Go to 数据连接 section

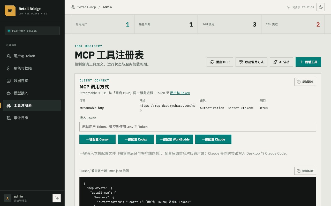(32, 81)
